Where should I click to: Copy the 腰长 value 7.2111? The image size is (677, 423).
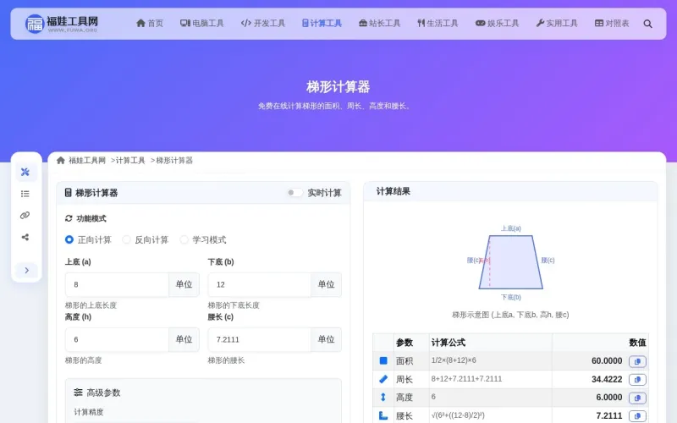[x=637, y=416]
